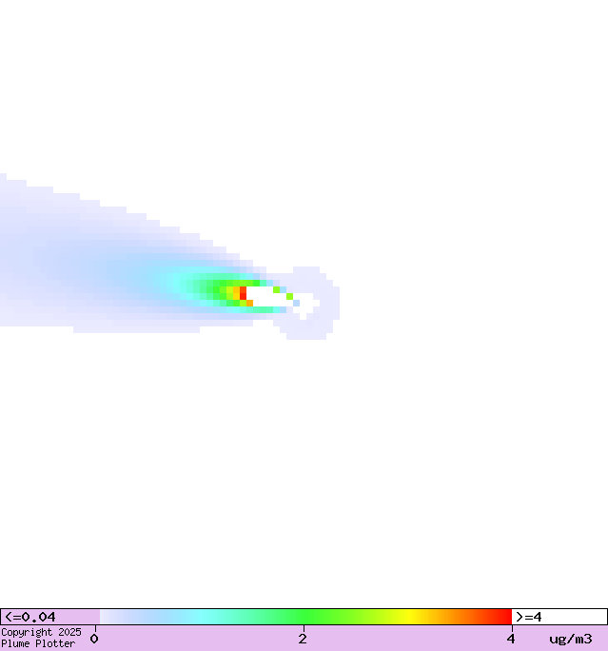Click the 'Copyright 2025' text
This screenshot has width=608, height=651.
(41, 632)
